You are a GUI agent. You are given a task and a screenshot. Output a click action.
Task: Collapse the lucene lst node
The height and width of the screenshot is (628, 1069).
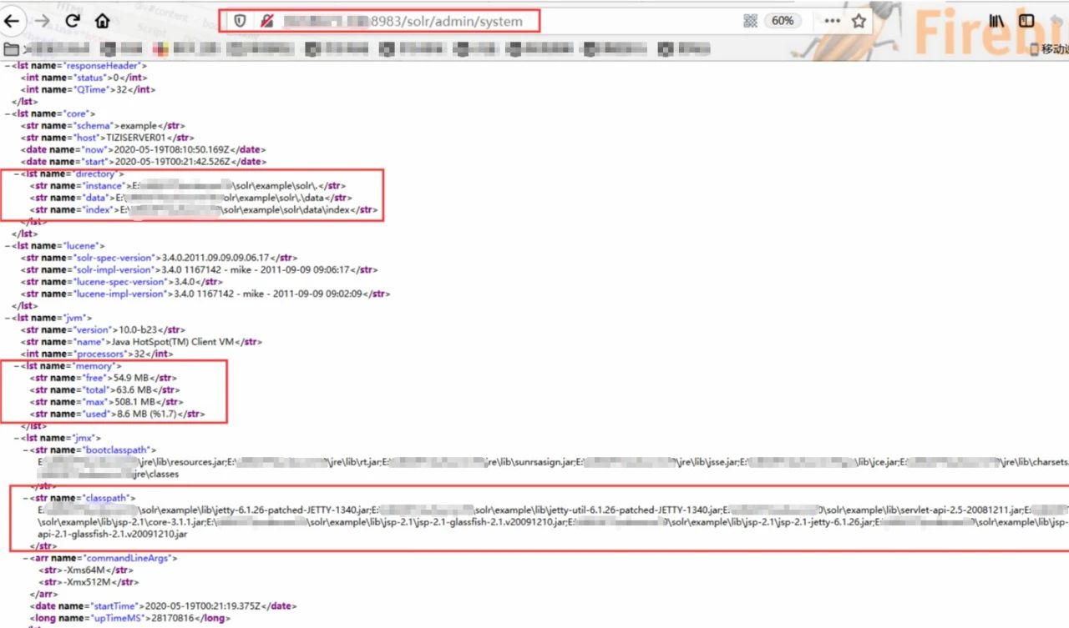click(8, 246)
